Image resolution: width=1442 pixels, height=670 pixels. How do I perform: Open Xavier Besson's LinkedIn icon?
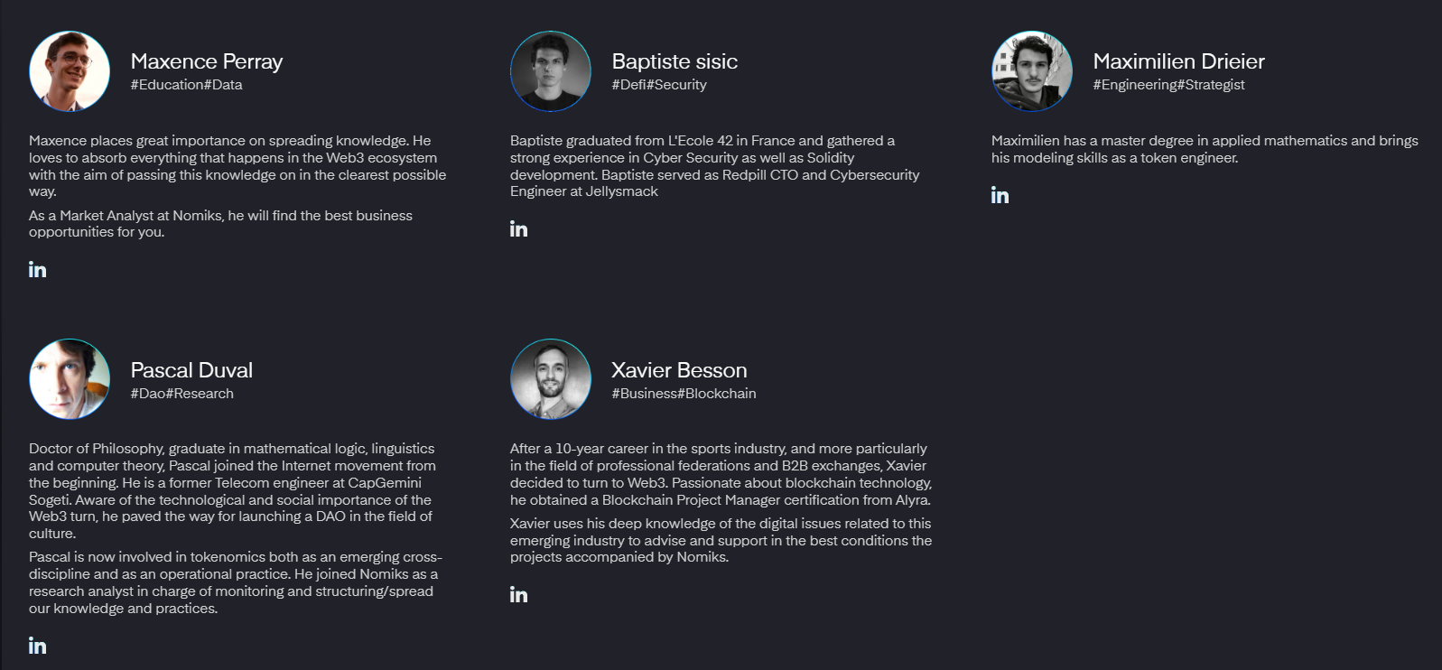[x=518, y=595]
